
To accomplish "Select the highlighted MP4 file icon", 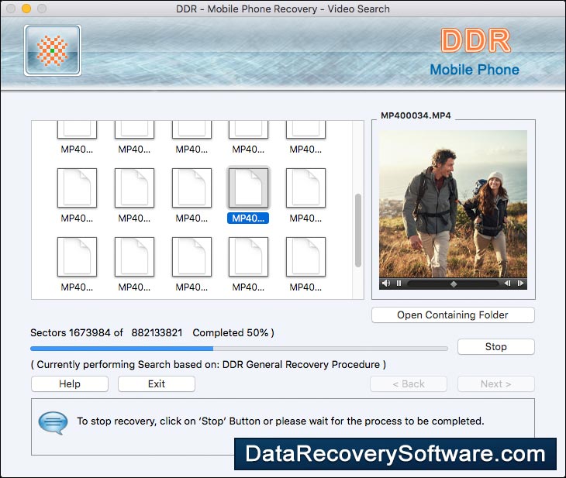I will [x=248, y=188].
